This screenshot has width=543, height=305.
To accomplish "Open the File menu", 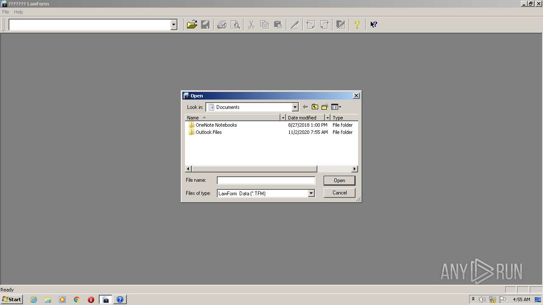I will [6, 12].
